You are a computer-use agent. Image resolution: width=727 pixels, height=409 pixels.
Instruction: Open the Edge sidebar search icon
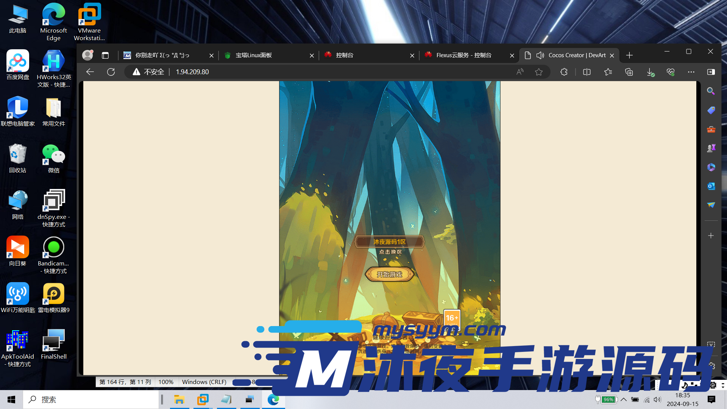[711, 91]
